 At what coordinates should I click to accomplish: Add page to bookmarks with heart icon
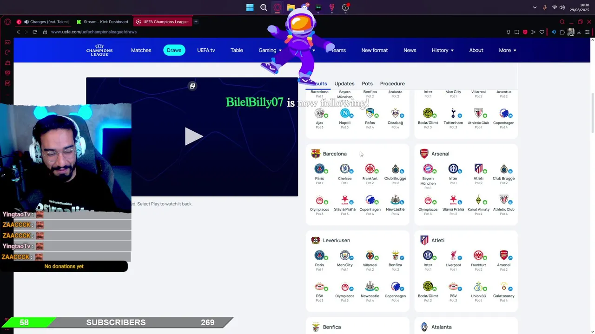pyautogui.click(x=542, y=32)
